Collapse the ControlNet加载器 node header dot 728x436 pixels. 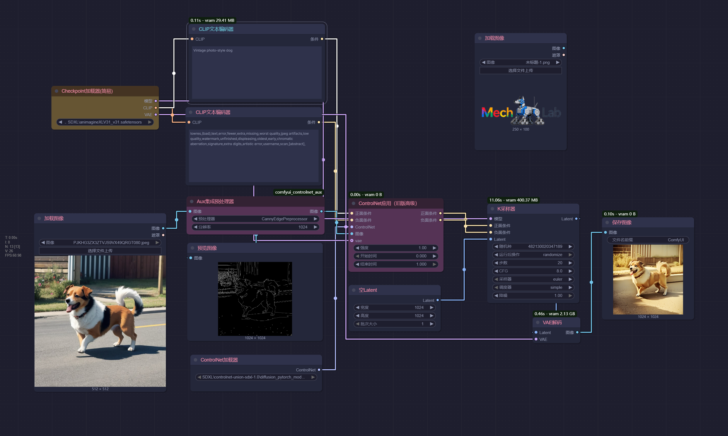(196, 360)
